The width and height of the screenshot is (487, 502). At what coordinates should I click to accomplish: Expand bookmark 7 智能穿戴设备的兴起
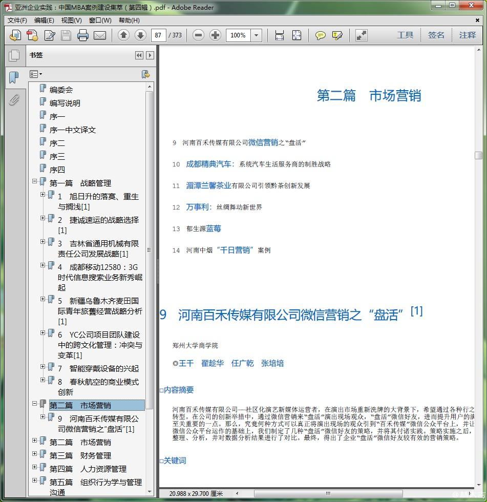point(43,367)
